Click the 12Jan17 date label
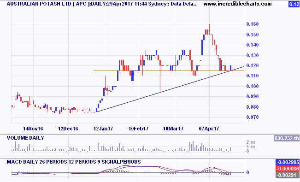Image resolution: width=300 pixels, height=182 pixels. 103,129
